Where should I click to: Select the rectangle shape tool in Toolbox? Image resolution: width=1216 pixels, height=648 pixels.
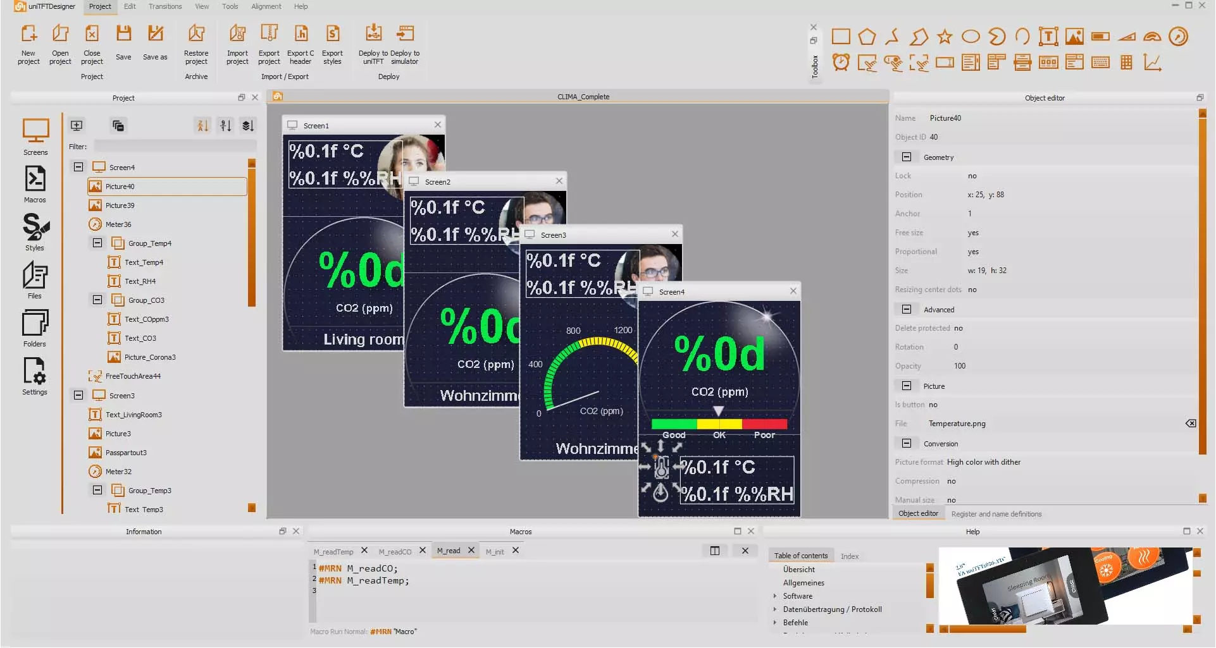pyautogui.click(x=840, y=37)
